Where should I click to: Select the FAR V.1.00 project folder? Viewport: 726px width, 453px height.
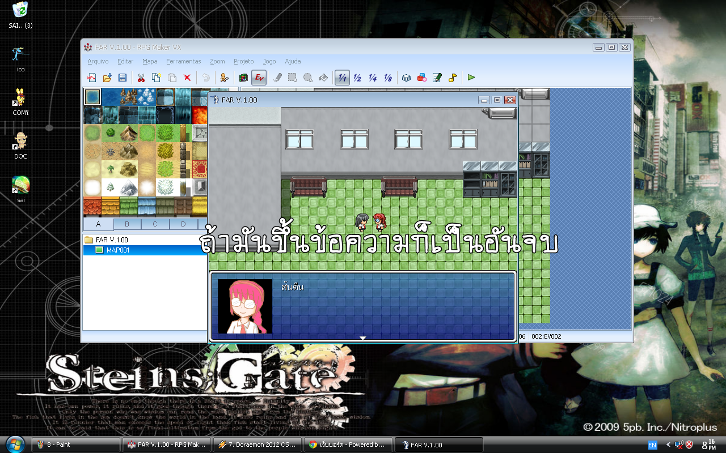(x=107, y=240)
